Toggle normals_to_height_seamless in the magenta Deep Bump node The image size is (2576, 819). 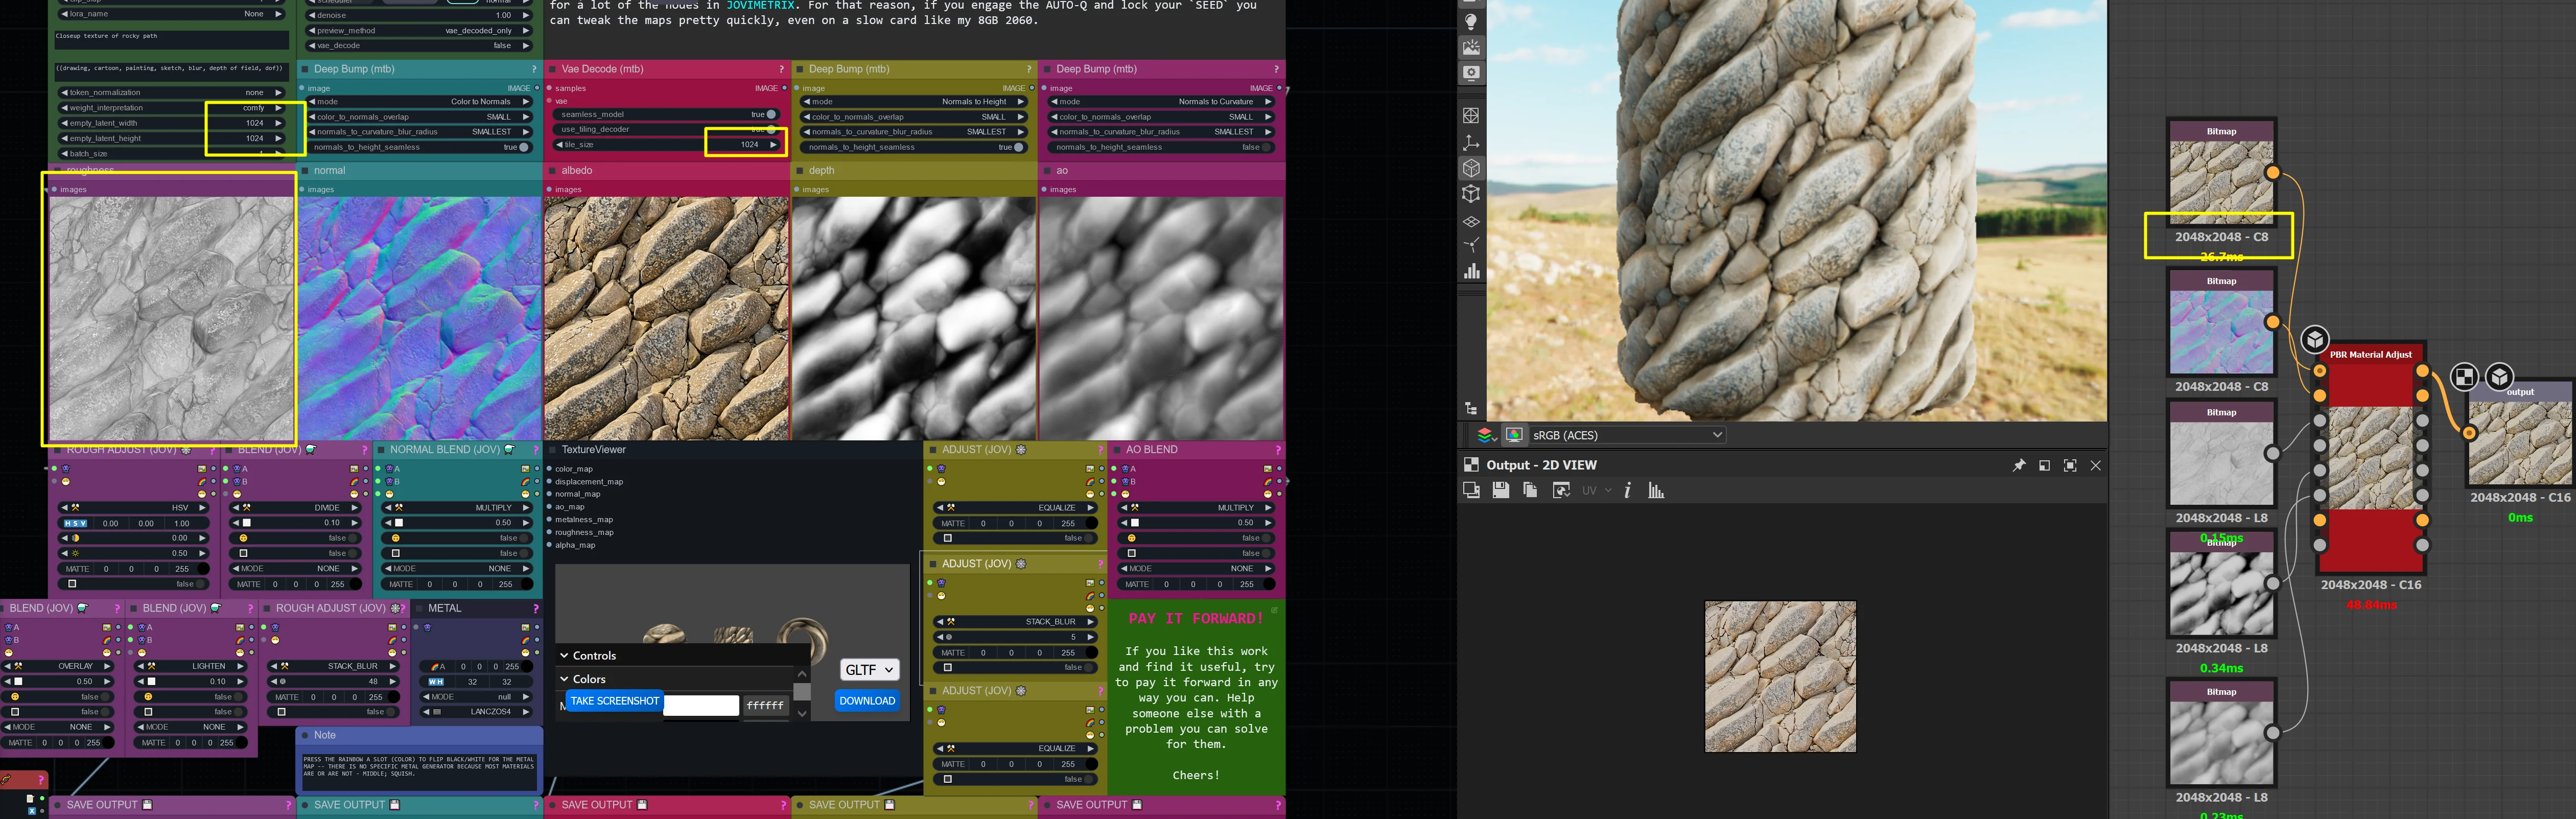pos(1266,147)
